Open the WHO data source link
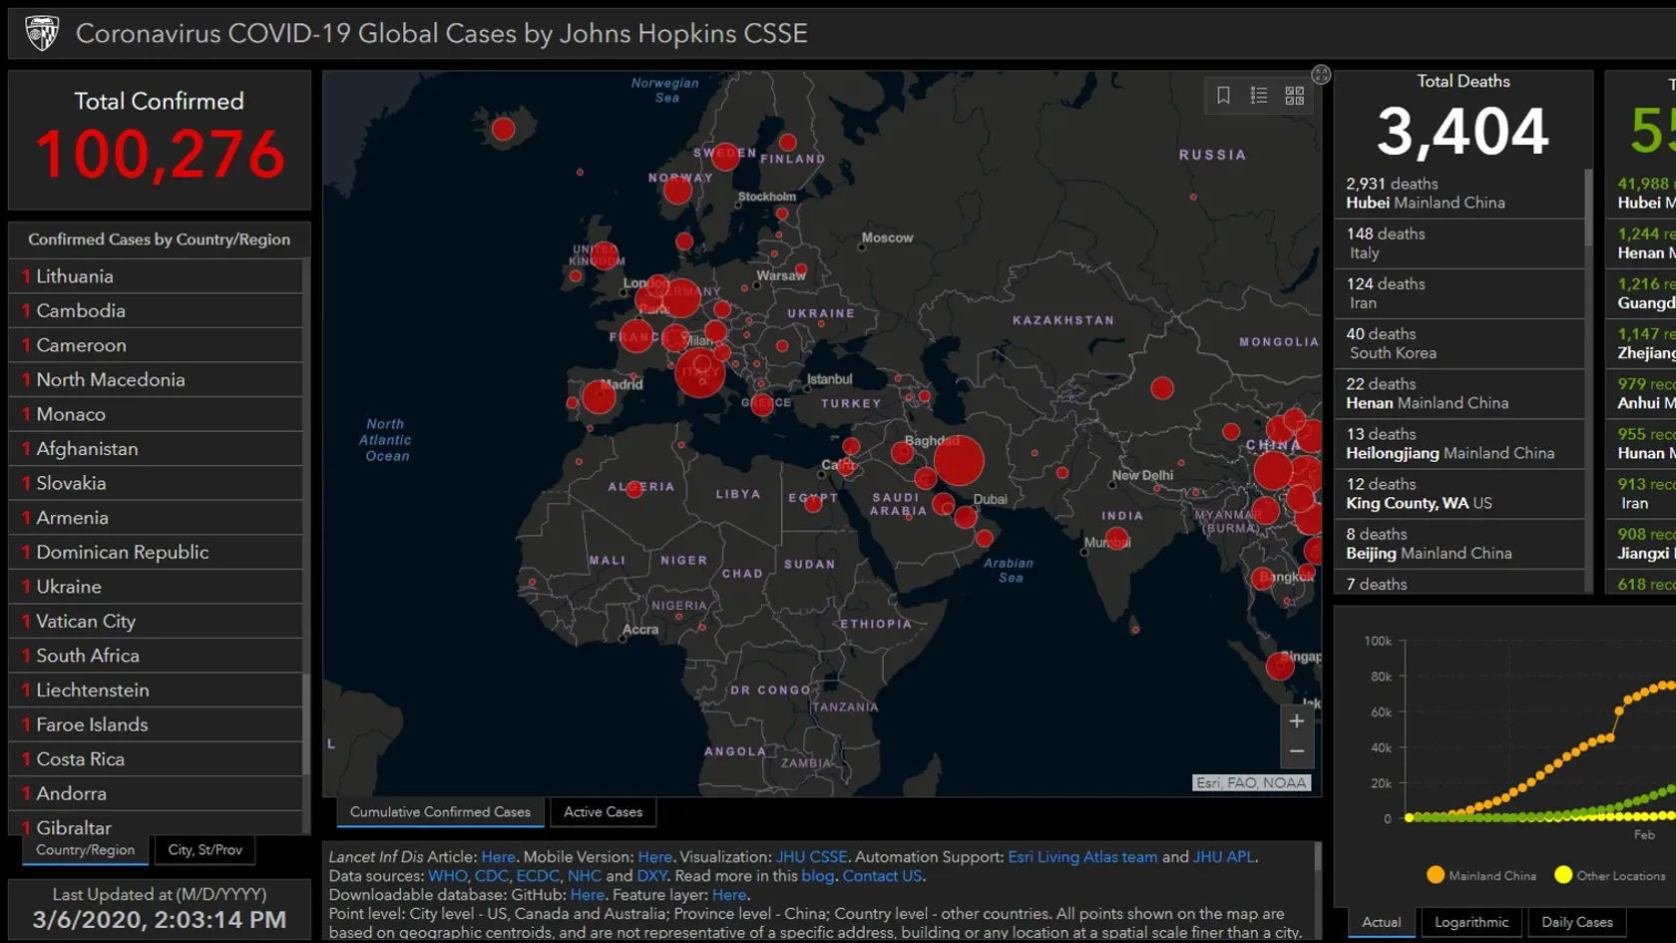The width and height of the screenshot is (1676, 943). pos(448,876)
